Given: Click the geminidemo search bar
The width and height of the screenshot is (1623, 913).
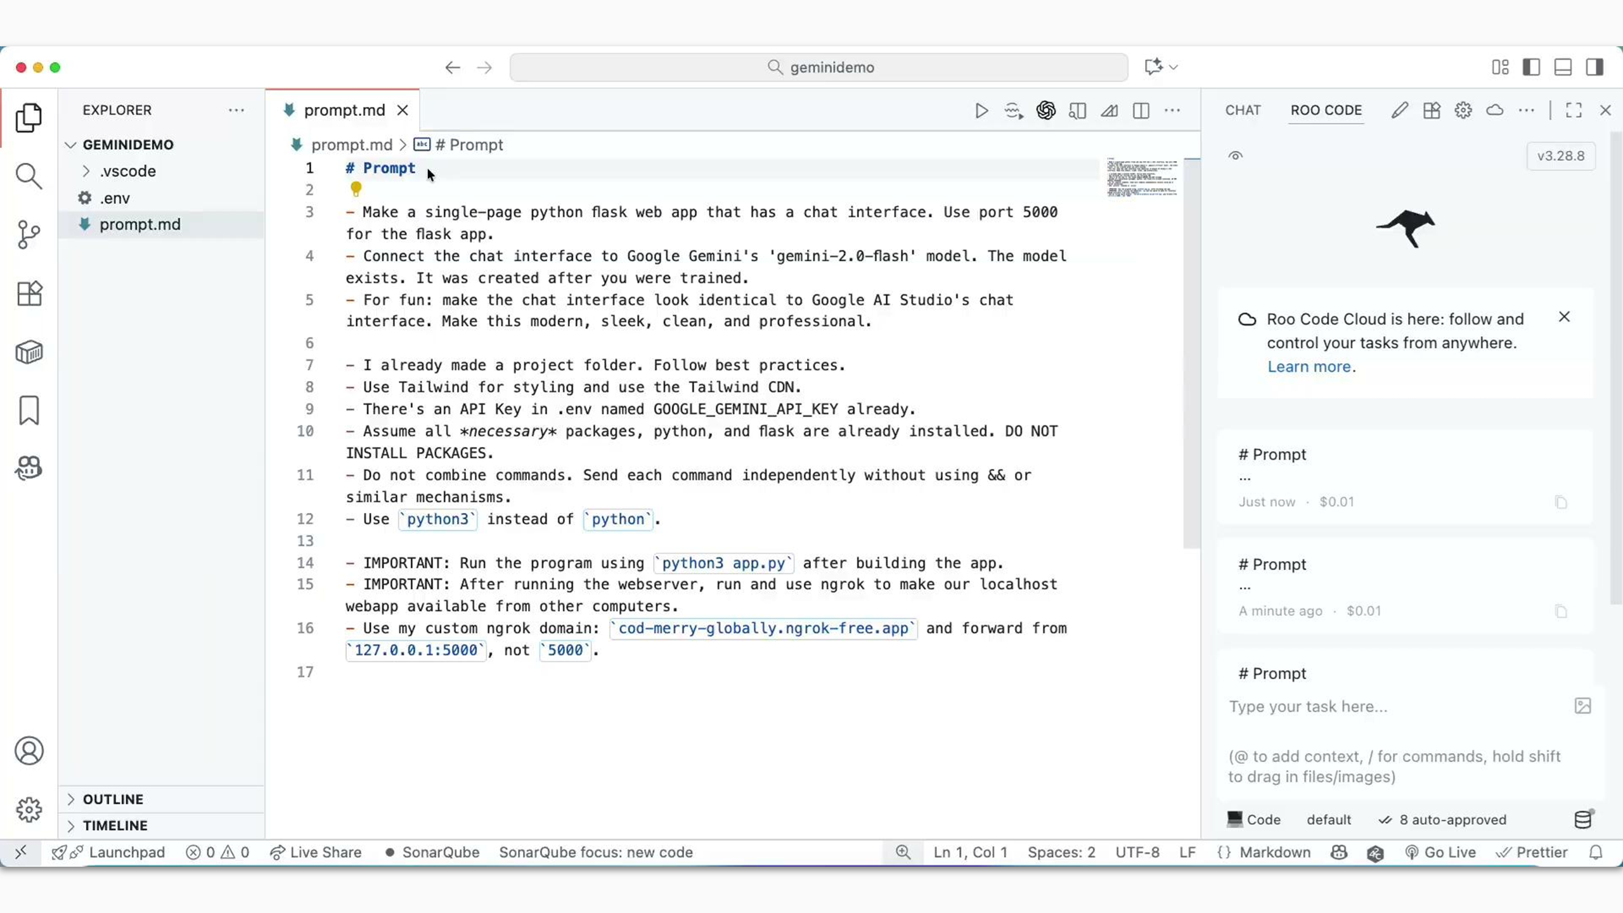Looking at the screenshot, I should (818, 67).
